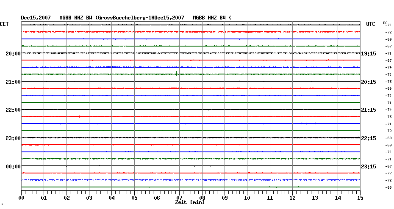Viewport: 394px width, 209px height.
Task: Click minute 06 on the time axis
Action: [x=157, y=198]
